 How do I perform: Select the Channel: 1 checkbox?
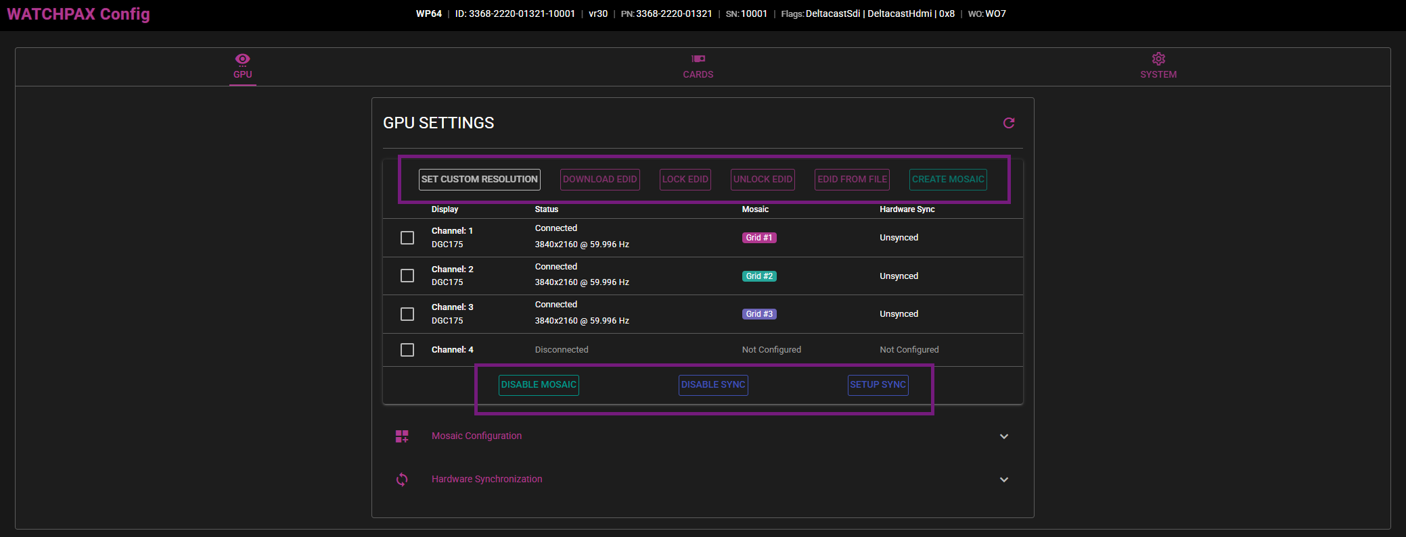(x=407, y=238)
